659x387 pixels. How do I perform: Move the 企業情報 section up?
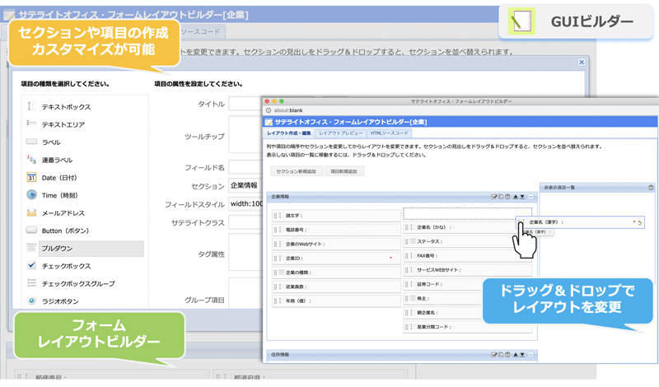point(516,197)
